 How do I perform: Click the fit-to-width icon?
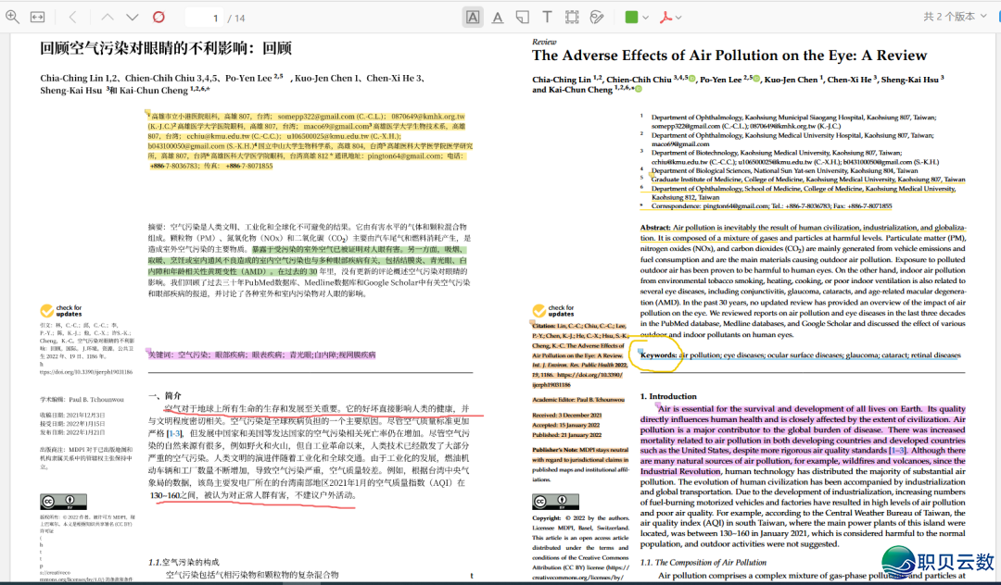coord(37,16)
